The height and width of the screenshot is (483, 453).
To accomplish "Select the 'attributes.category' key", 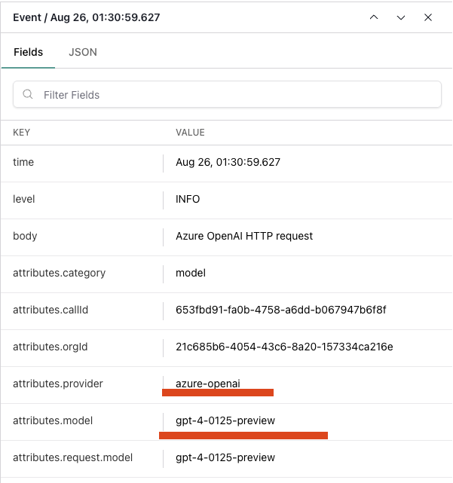I will 59,273.
